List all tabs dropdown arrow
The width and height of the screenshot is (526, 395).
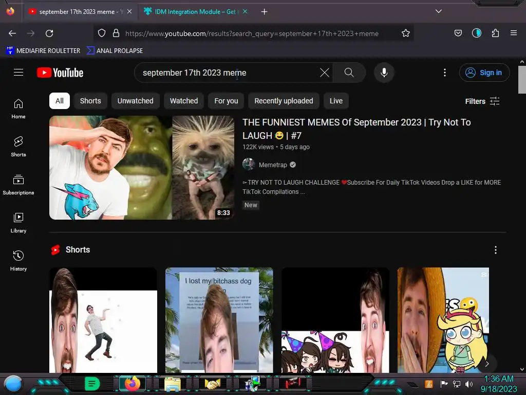[x=439, y=11]
